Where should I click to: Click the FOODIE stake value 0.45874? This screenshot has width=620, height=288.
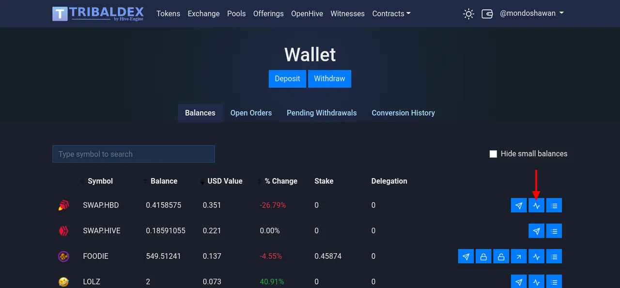point(328,256)
